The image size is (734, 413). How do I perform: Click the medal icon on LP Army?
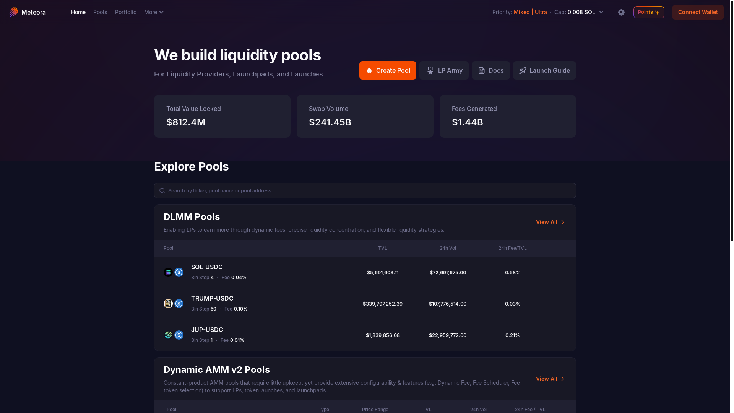[x=430, y=70]
